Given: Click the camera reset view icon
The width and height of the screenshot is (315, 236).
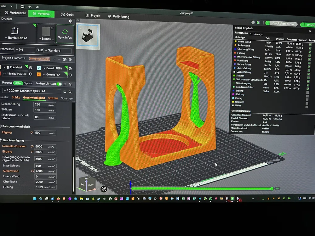Looking at the screenshot, I should click(104, 189).
